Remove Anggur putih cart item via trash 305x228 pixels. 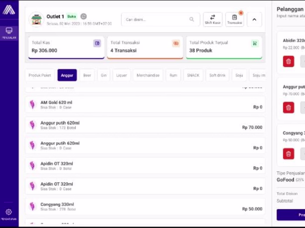click(288, 108)
